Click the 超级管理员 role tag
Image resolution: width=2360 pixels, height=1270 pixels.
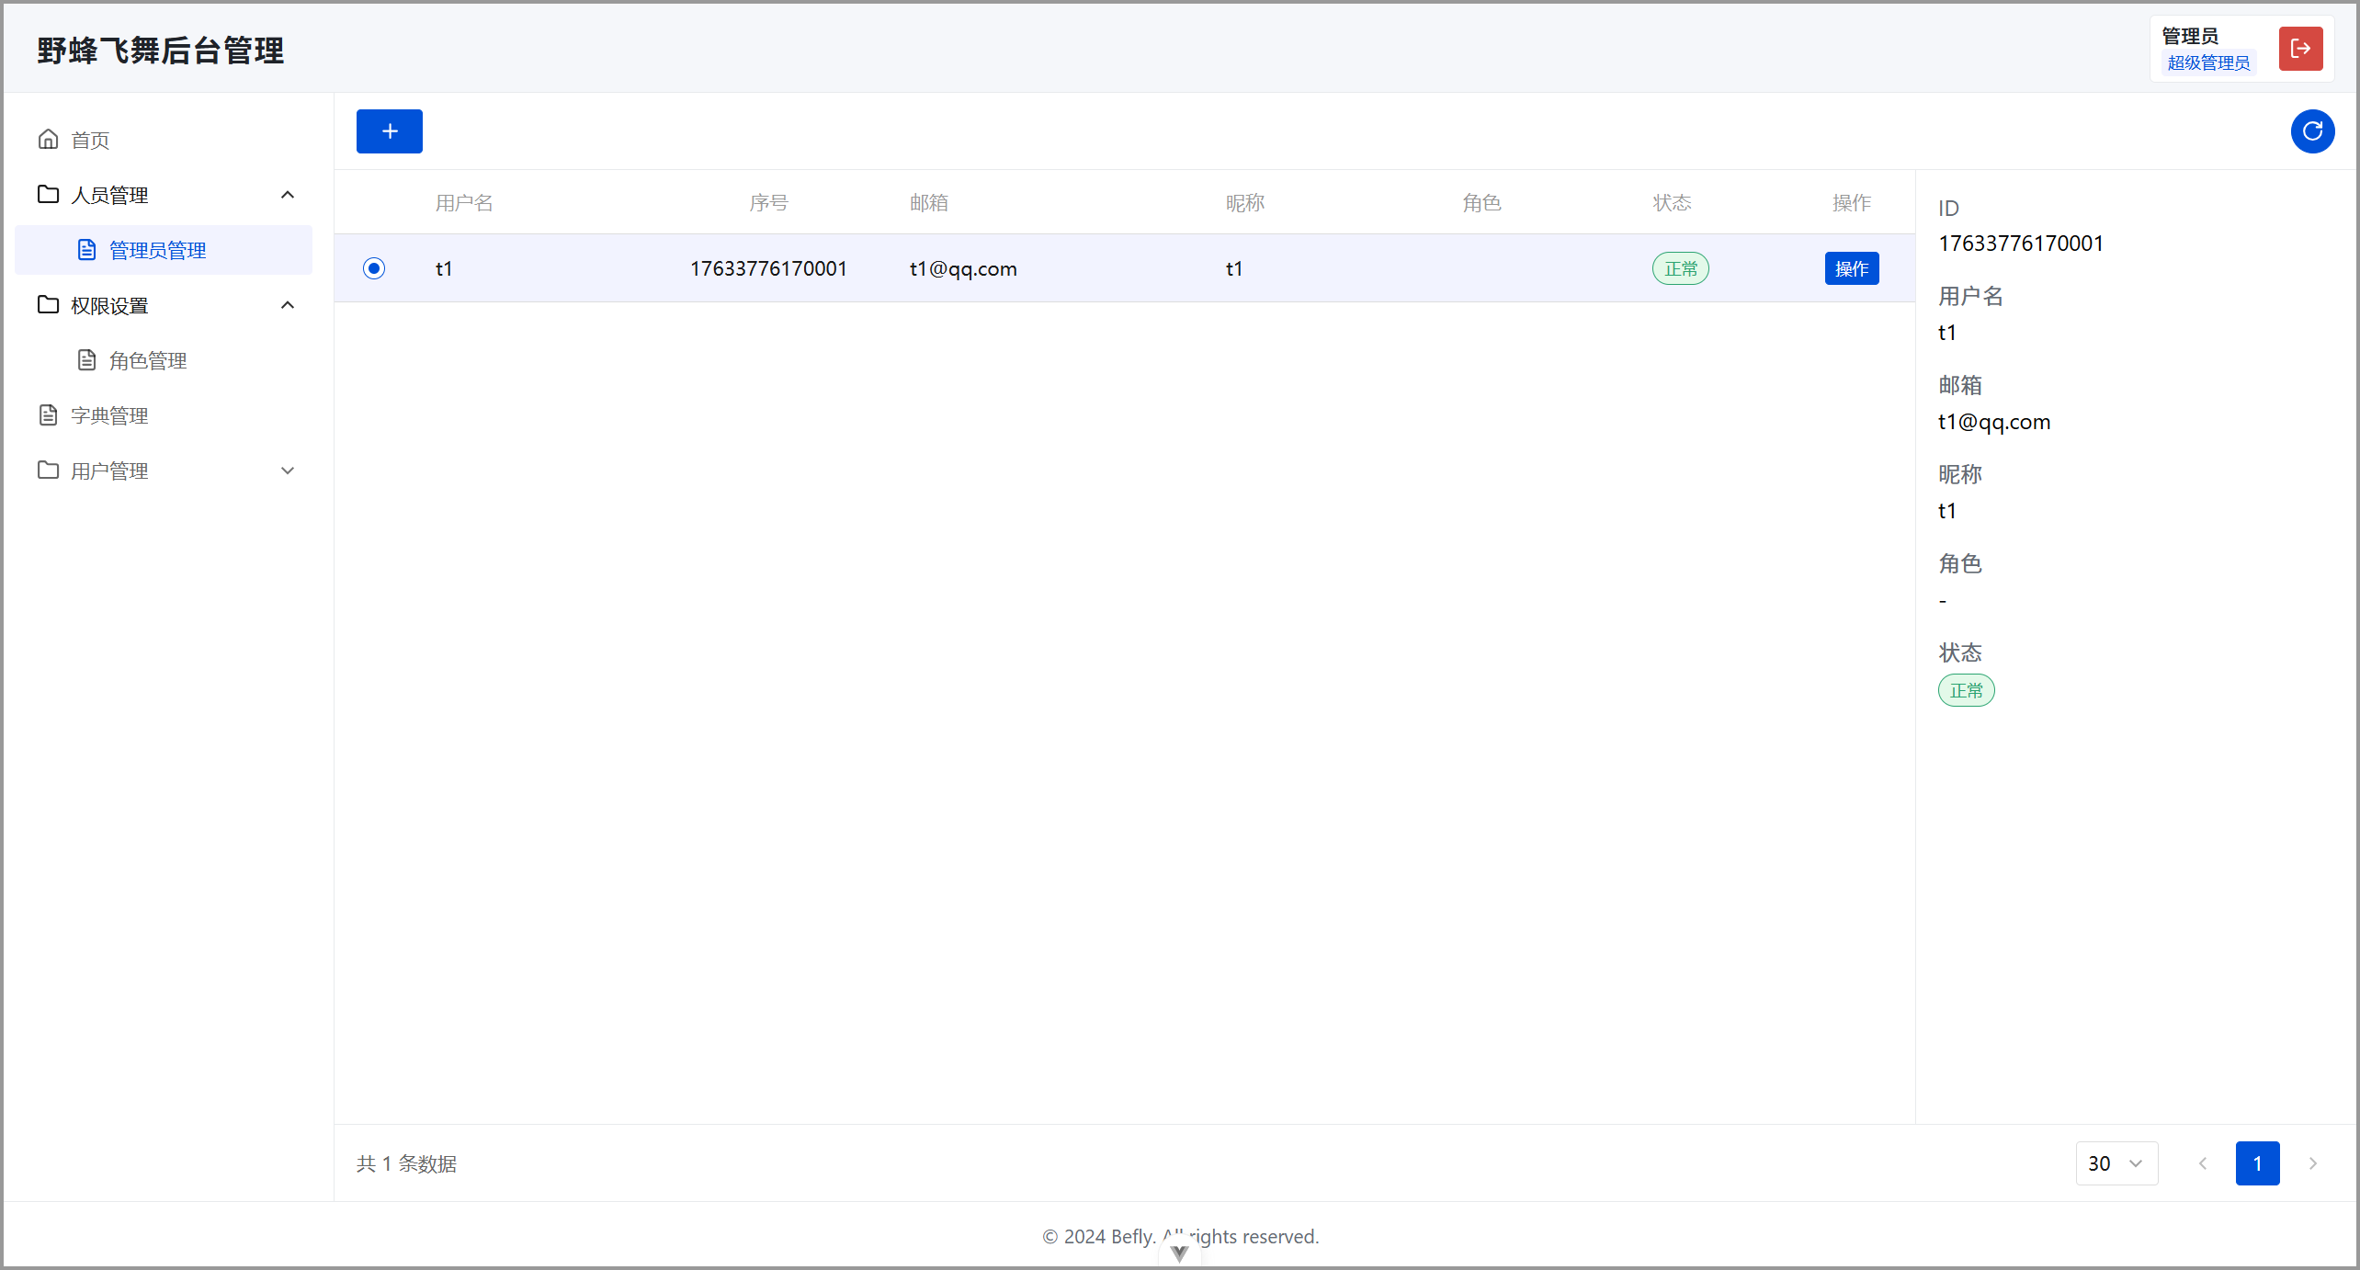2207,62
